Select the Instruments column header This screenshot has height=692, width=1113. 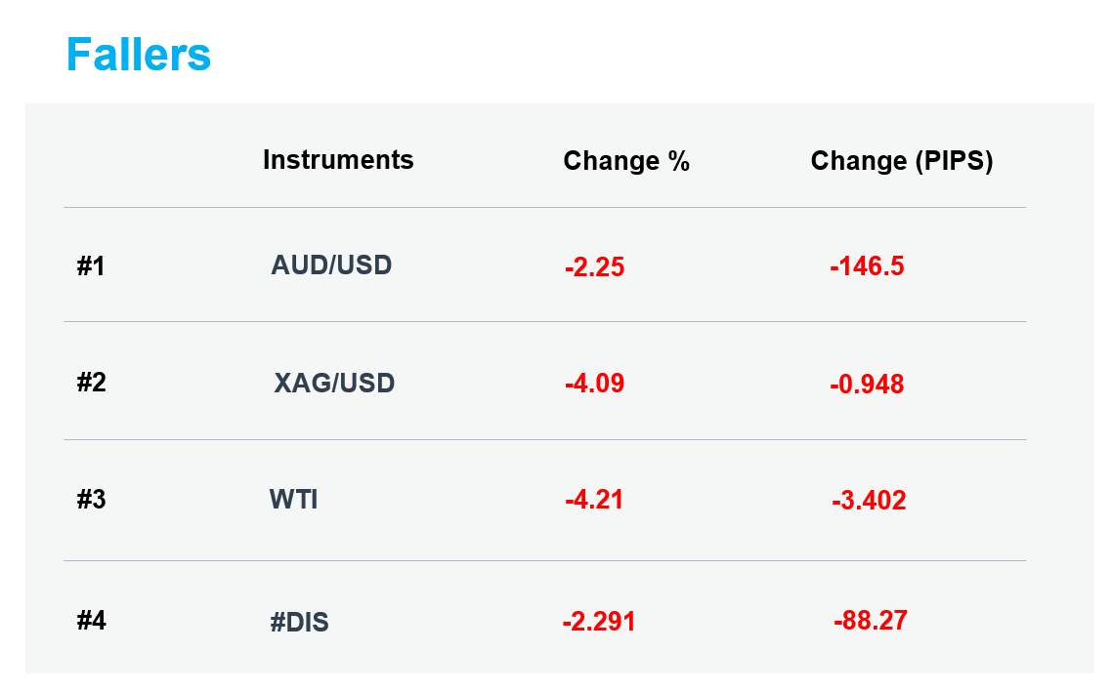tap(338, 159)
